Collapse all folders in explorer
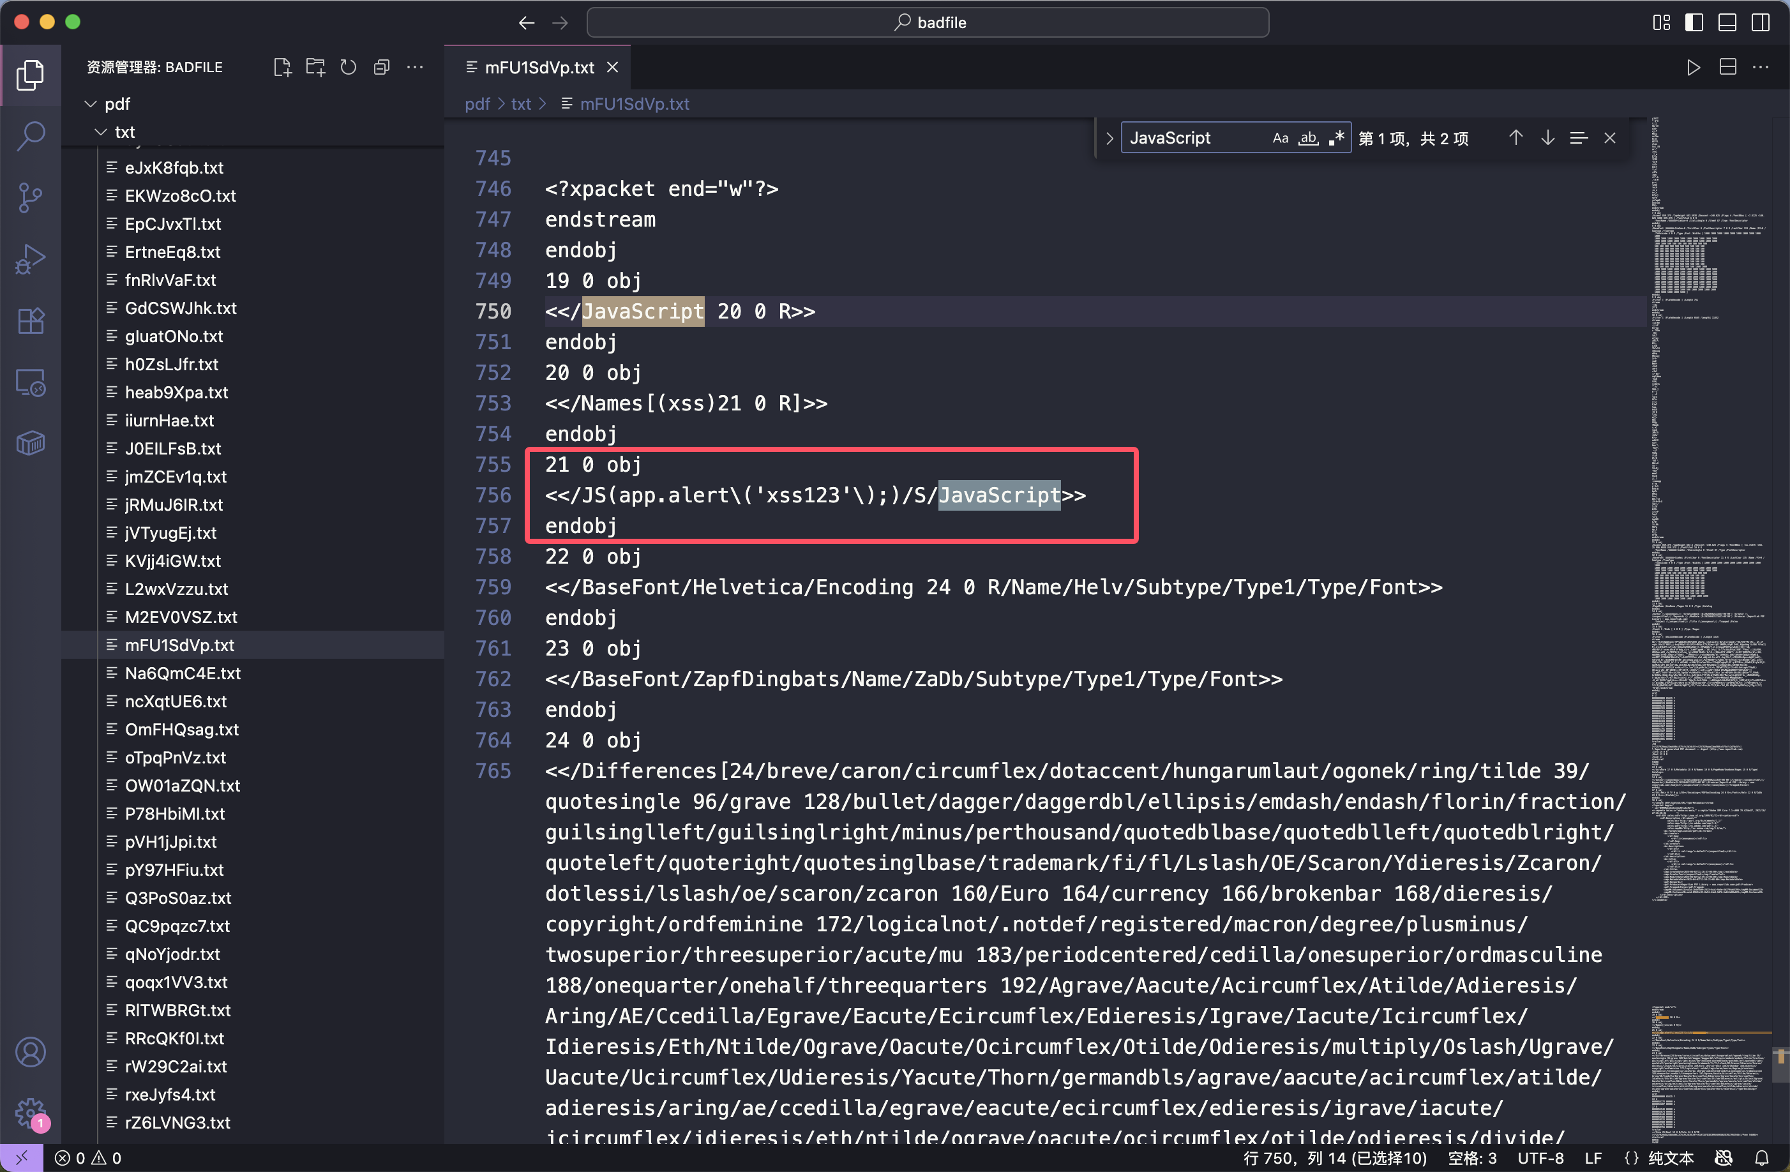Screen dimensions: 1790x1172 381,68
